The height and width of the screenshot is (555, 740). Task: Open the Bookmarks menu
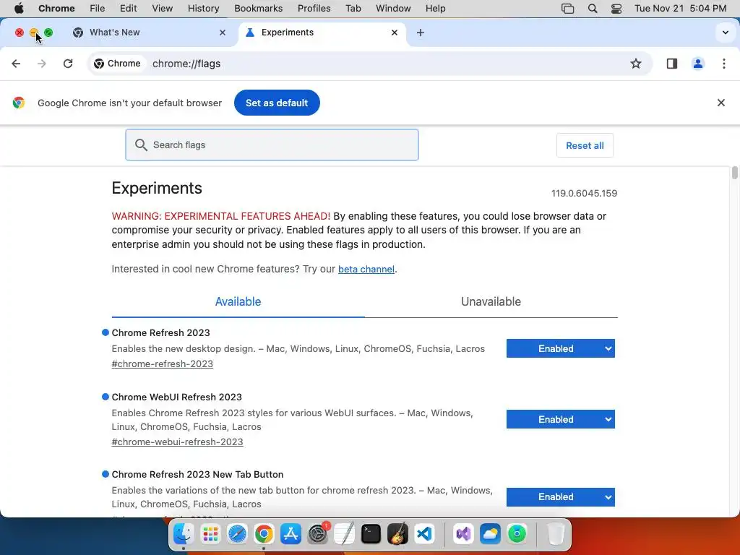(x=258, y=9)
